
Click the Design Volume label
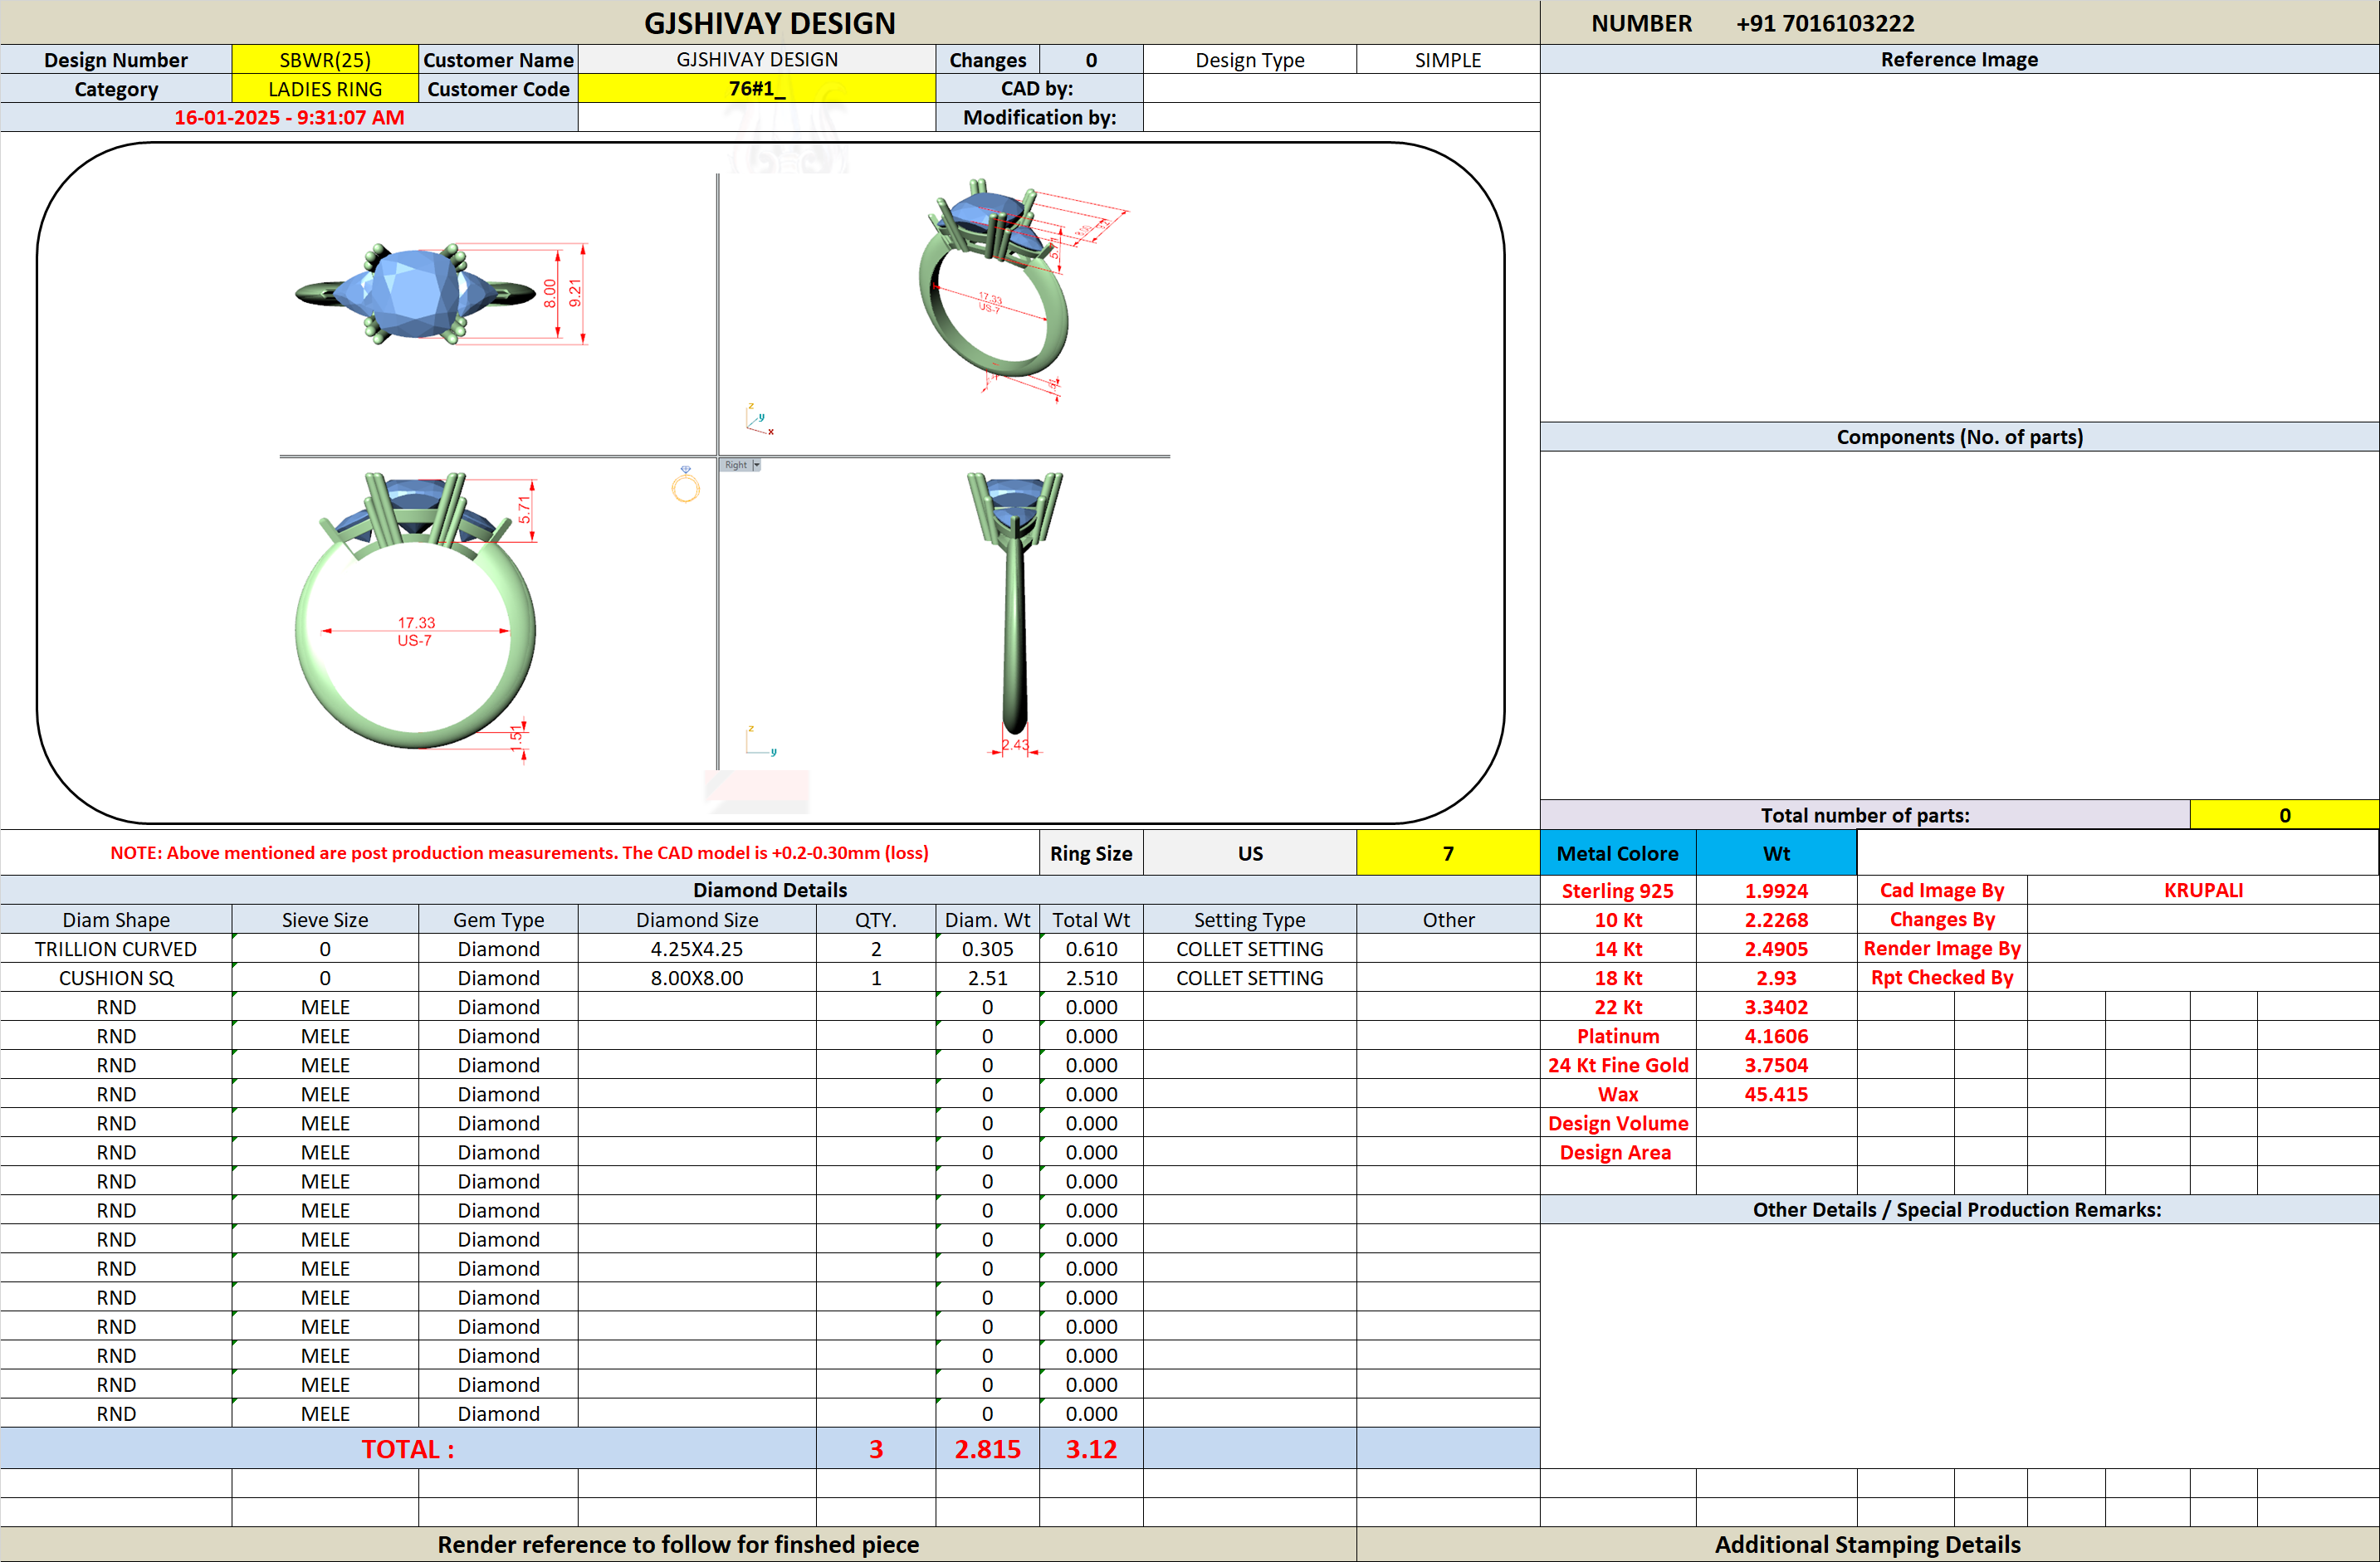coord(1617,1123)
